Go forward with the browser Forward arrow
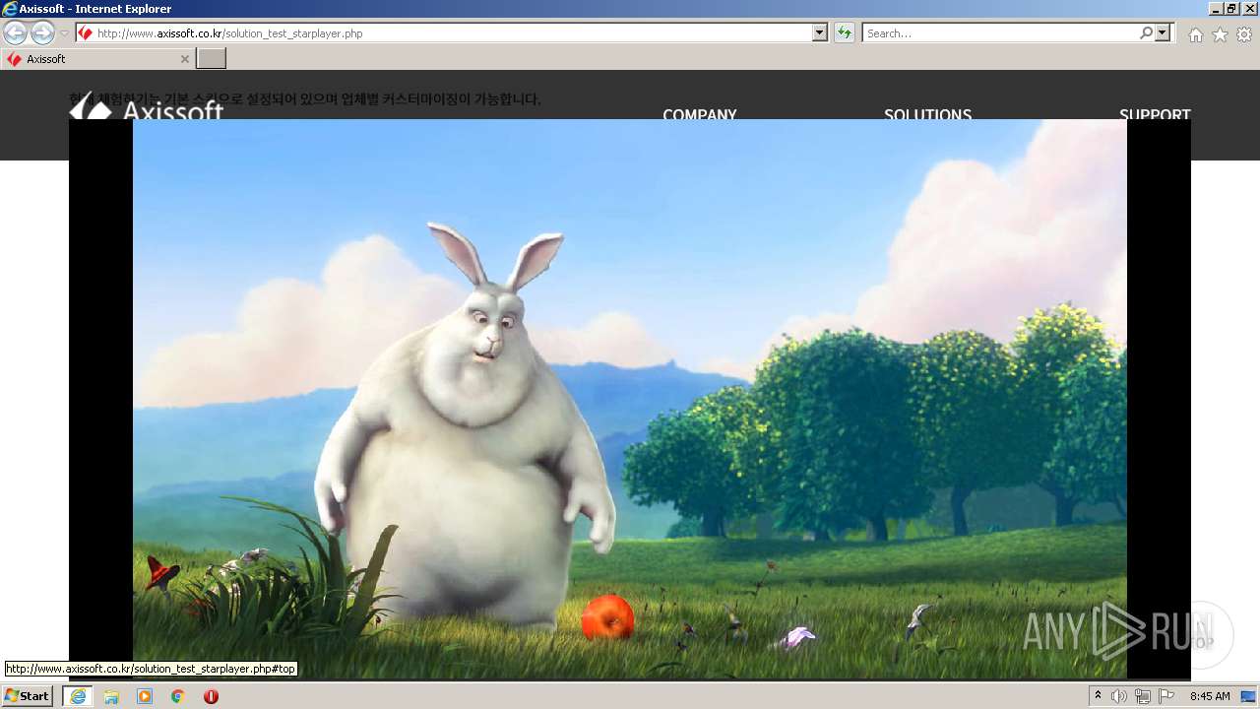This screenshot has height=709, width=1260. 42,32
